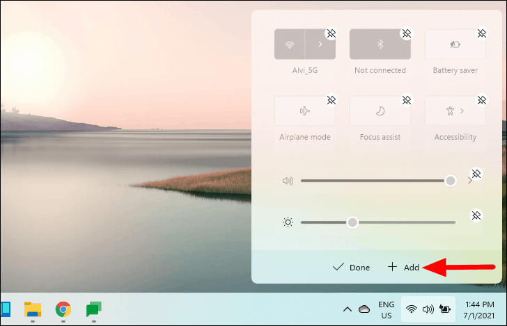
Task: Unpin the Bluetooth Not connected tile
Action: [x=407, y=33]
